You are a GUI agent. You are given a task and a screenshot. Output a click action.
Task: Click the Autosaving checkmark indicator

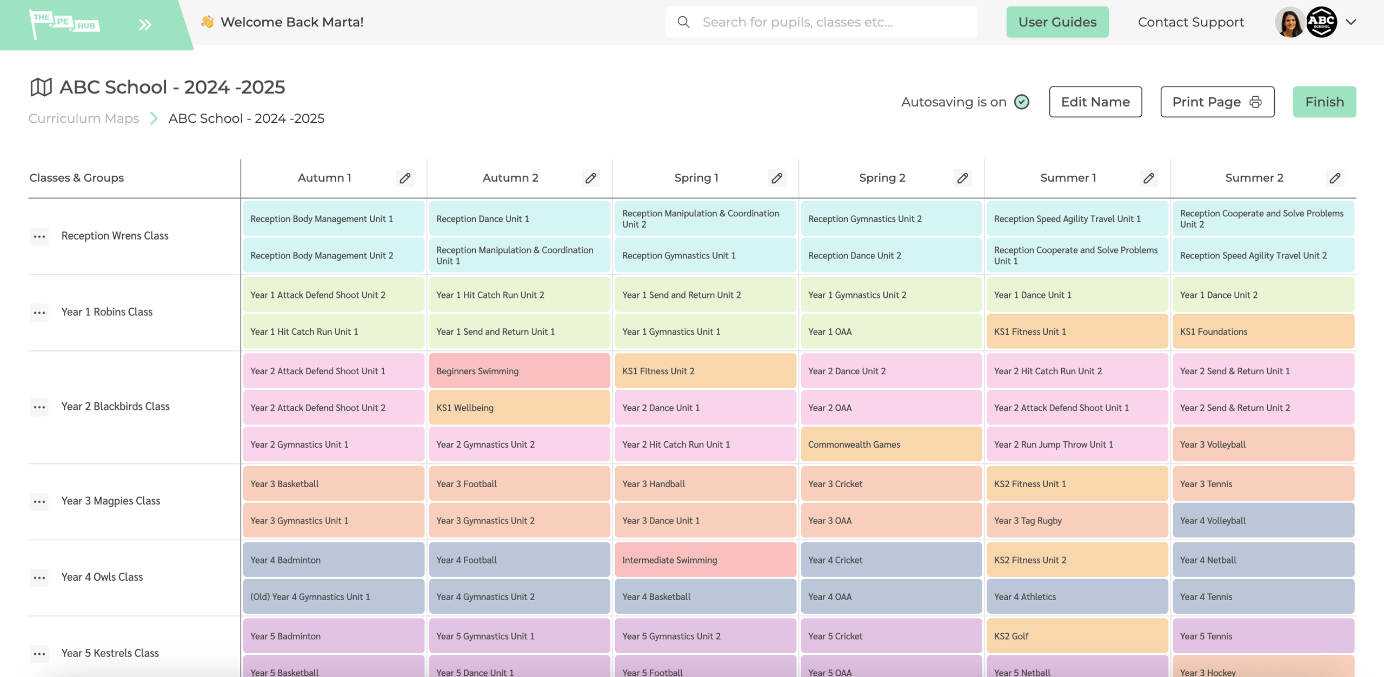1021,101
